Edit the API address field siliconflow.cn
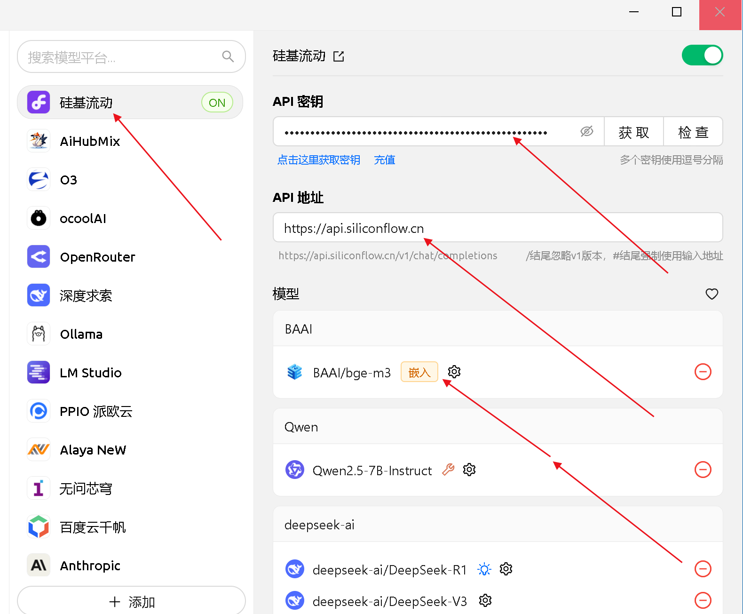Image resolution: width=743 pixels, height=614 pixels. [498, 228]
